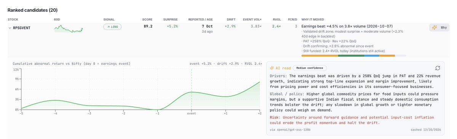This screenshot has width=457, height=139.
Task: Open the RPSGVENT 60D sparkline chart
Action: click(69, 29)
